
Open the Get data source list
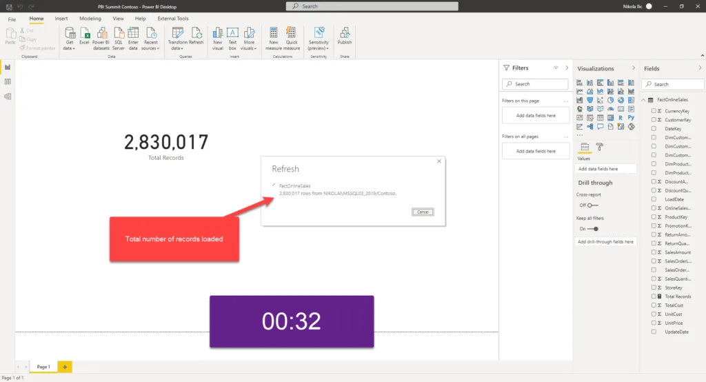point(70,39)
